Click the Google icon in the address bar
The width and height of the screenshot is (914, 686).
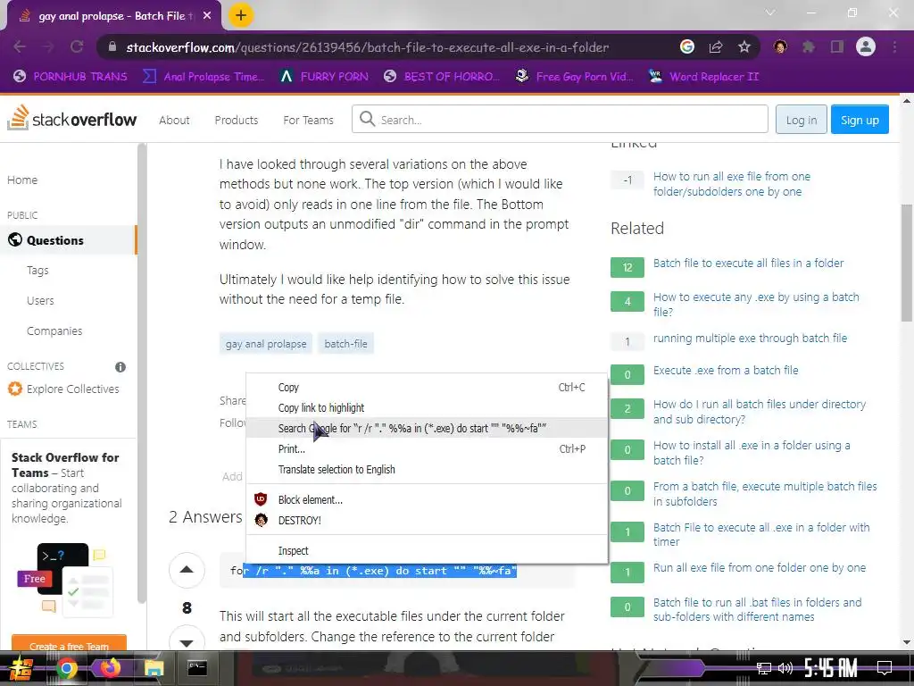687,47
